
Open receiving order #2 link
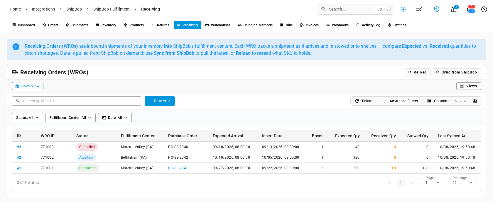19,158
